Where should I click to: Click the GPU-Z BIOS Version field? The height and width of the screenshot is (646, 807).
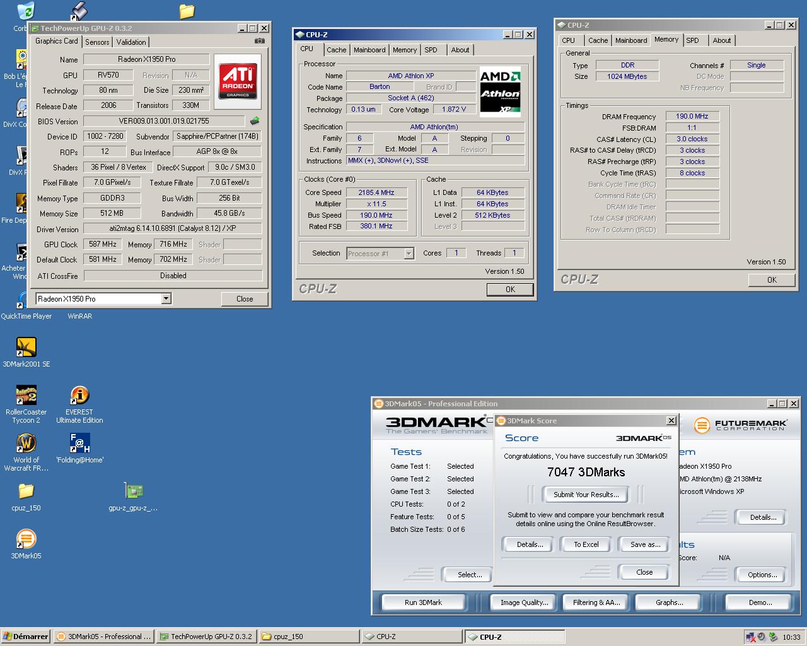tap(164, 121)
